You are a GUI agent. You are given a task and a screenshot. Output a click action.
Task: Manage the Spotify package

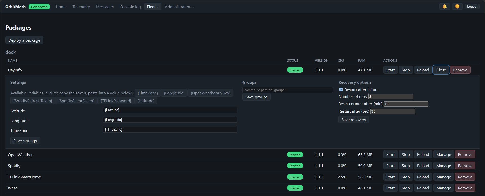click(x=443, y=166)
